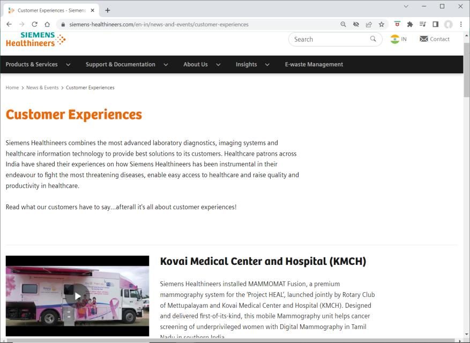
Task: Open Insights menu
Action: pos(247,64)
